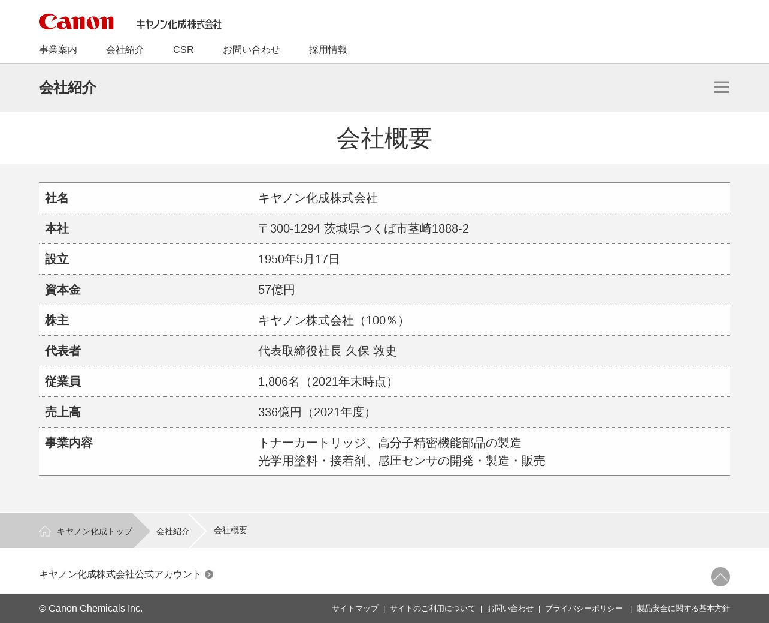Click the 光学用塗料・接着剤 description line
Screen dimensions: 769x623
pos(402,461)
